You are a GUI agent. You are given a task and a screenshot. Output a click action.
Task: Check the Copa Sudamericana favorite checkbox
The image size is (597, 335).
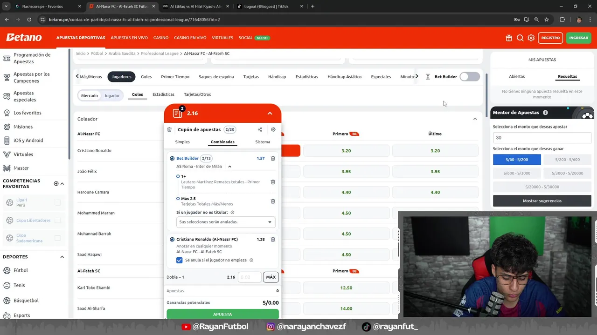pyautogui.click(x=57, y=238)
